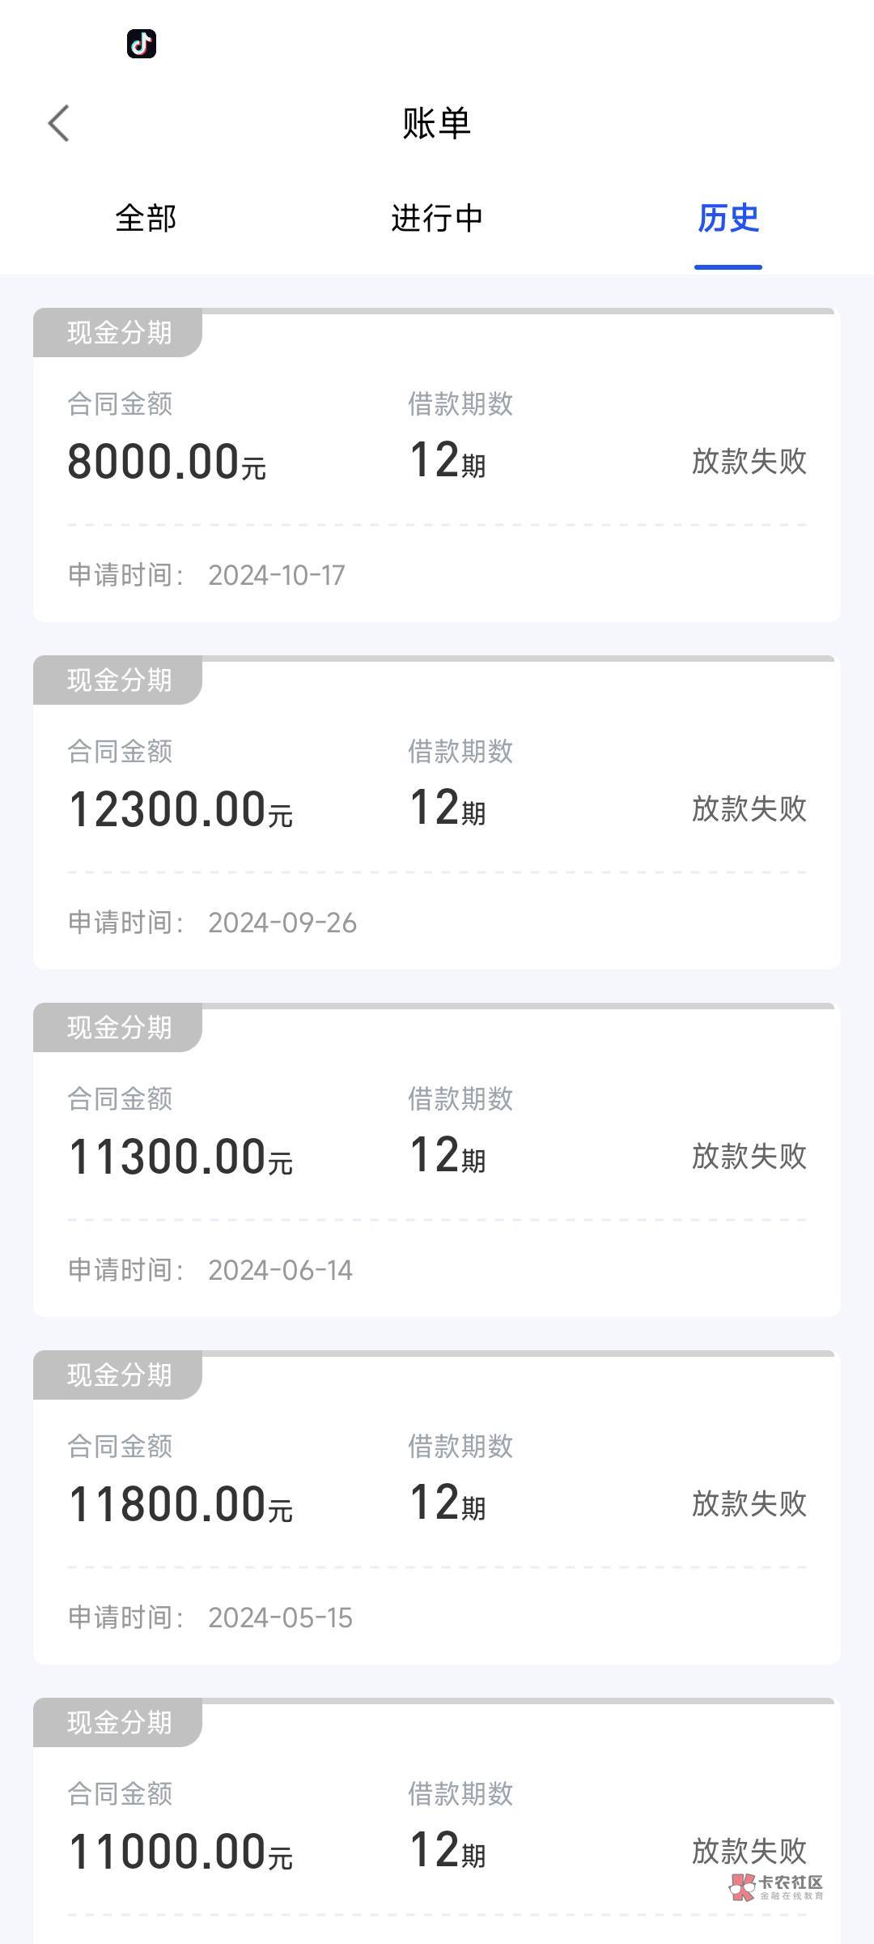Tap the 卡农社区 watermark logo

(775, 1886)
